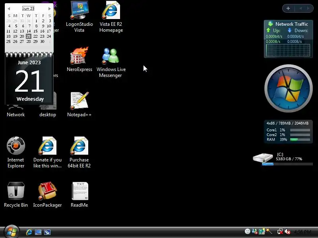Click the Show Desktop Quick Launch icon
The image size is (318, 238).
(38, 232)
